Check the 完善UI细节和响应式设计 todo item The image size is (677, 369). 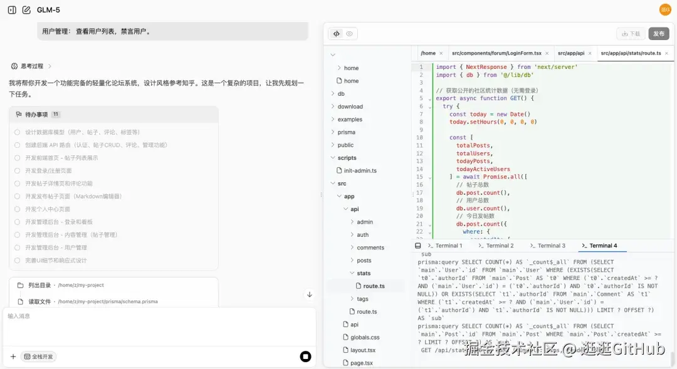click(18, 260)
